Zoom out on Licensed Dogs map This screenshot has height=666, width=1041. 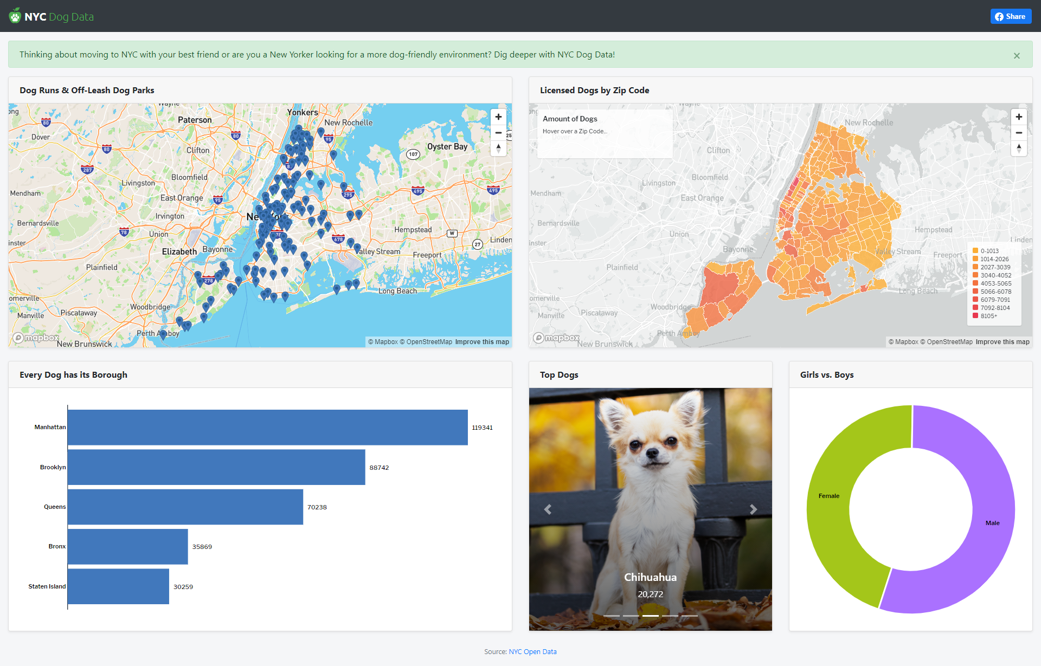click(x=1019, y=133)
